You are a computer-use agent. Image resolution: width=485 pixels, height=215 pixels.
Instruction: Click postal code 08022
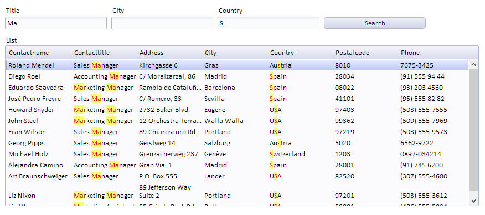(x=344, y=88)
